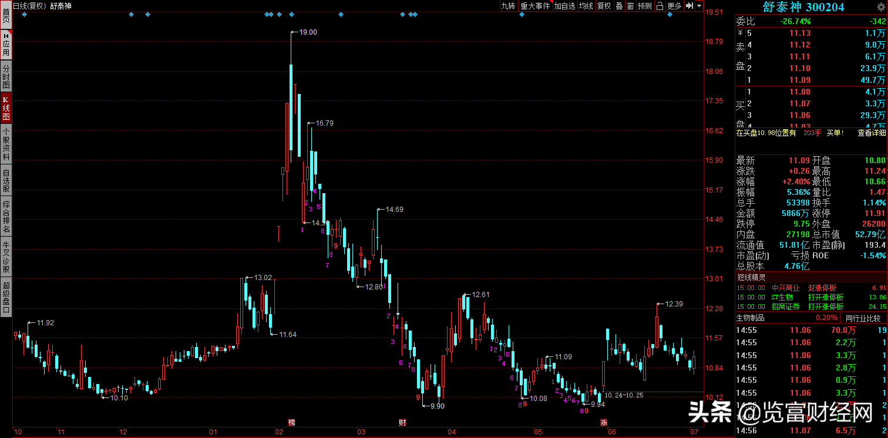Toggle the 叠 overlay button
Viewport: 888px width, 438px height.
[x=619, y=6]
